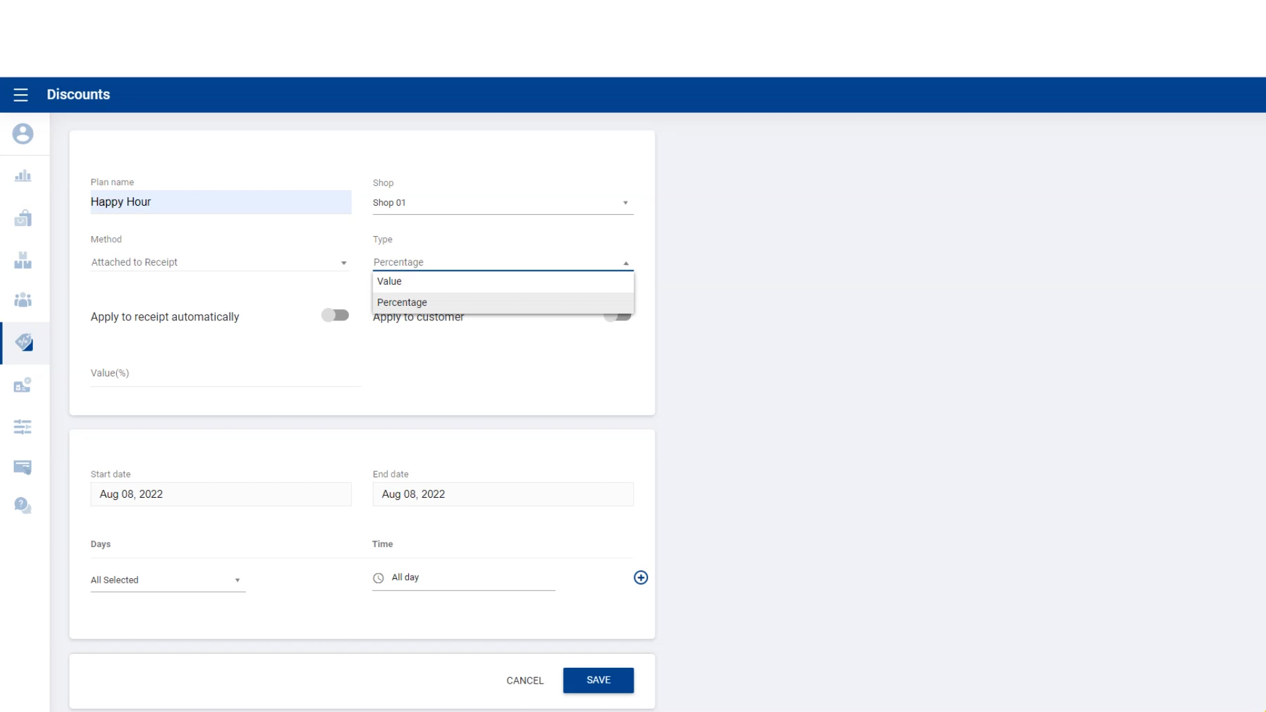Enable Apply to receipt automatically toggle

335,315
